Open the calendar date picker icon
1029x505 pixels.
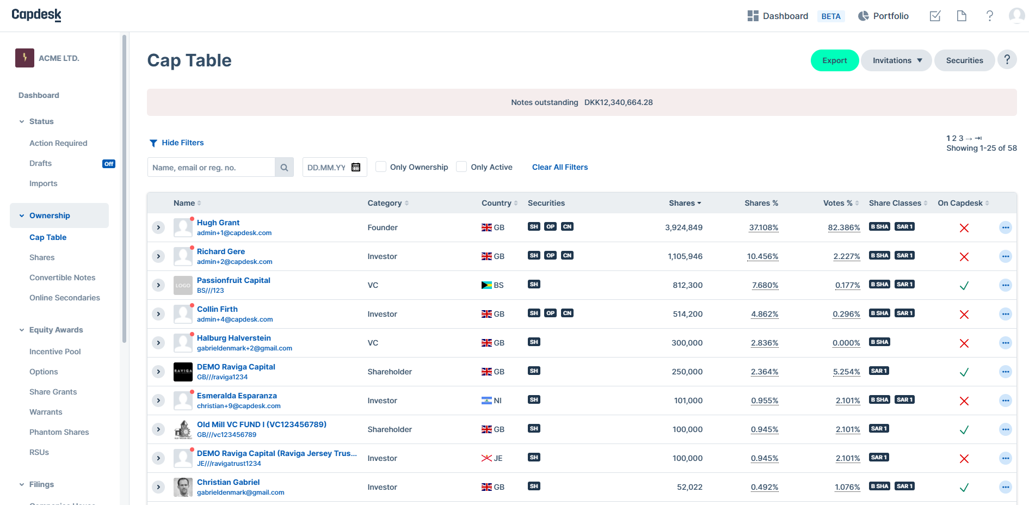coord(356,168)
